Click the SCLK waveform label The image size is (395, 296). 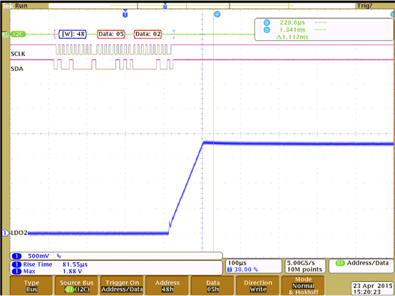pos(18,54)
